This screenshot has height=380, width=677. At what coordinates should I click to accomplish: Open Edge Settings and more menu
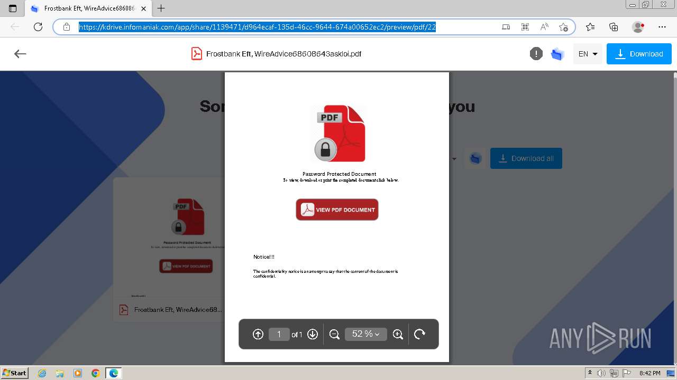pyautogui.click(x=662, y=27)
